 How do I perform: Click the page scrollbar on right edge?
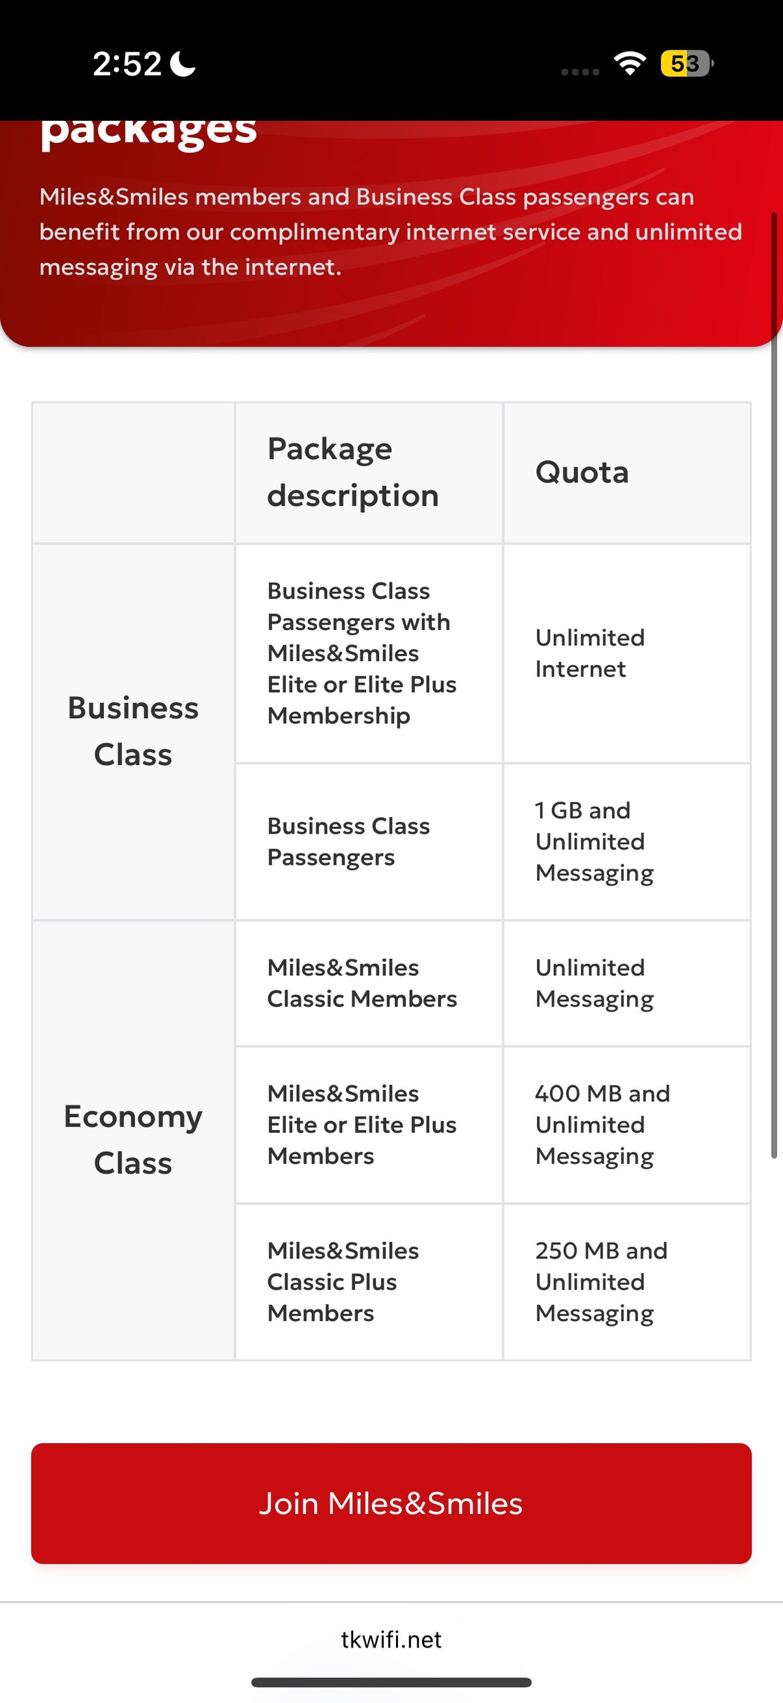773,684
